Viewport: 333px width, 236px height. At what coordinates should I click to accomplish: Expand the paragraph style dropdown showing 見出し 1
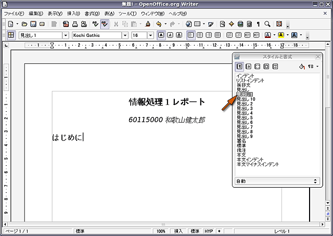(66, 35)
